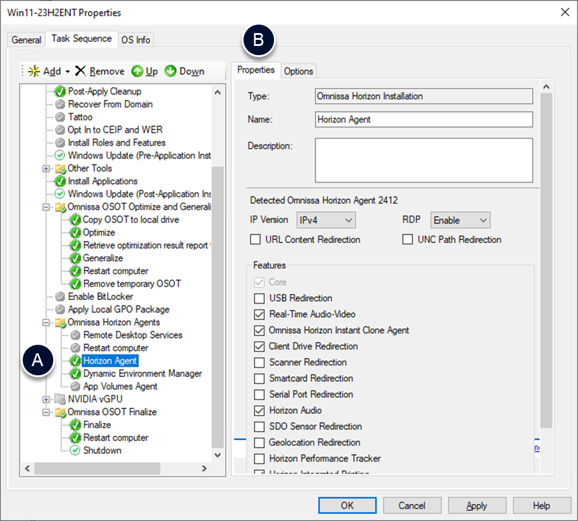Toggle the URL Content Redirection checkbox
Image resolution: width=578 pixels, height=521 pixels.
point(256,239)
